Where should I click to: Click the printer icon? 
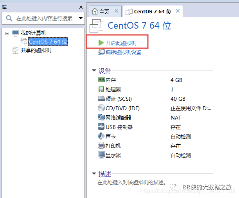point(101,145)
